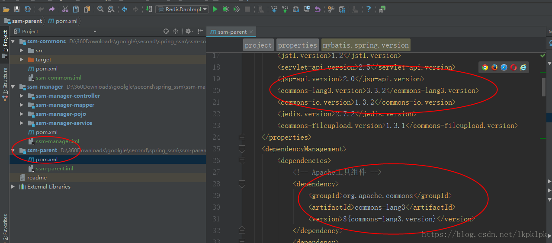Collapse the ssm-commons module node
Viewport: 552px width, 243px height.
[13, 42]
